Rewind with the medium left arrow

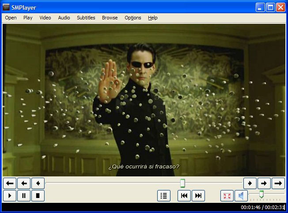point(24,183)
